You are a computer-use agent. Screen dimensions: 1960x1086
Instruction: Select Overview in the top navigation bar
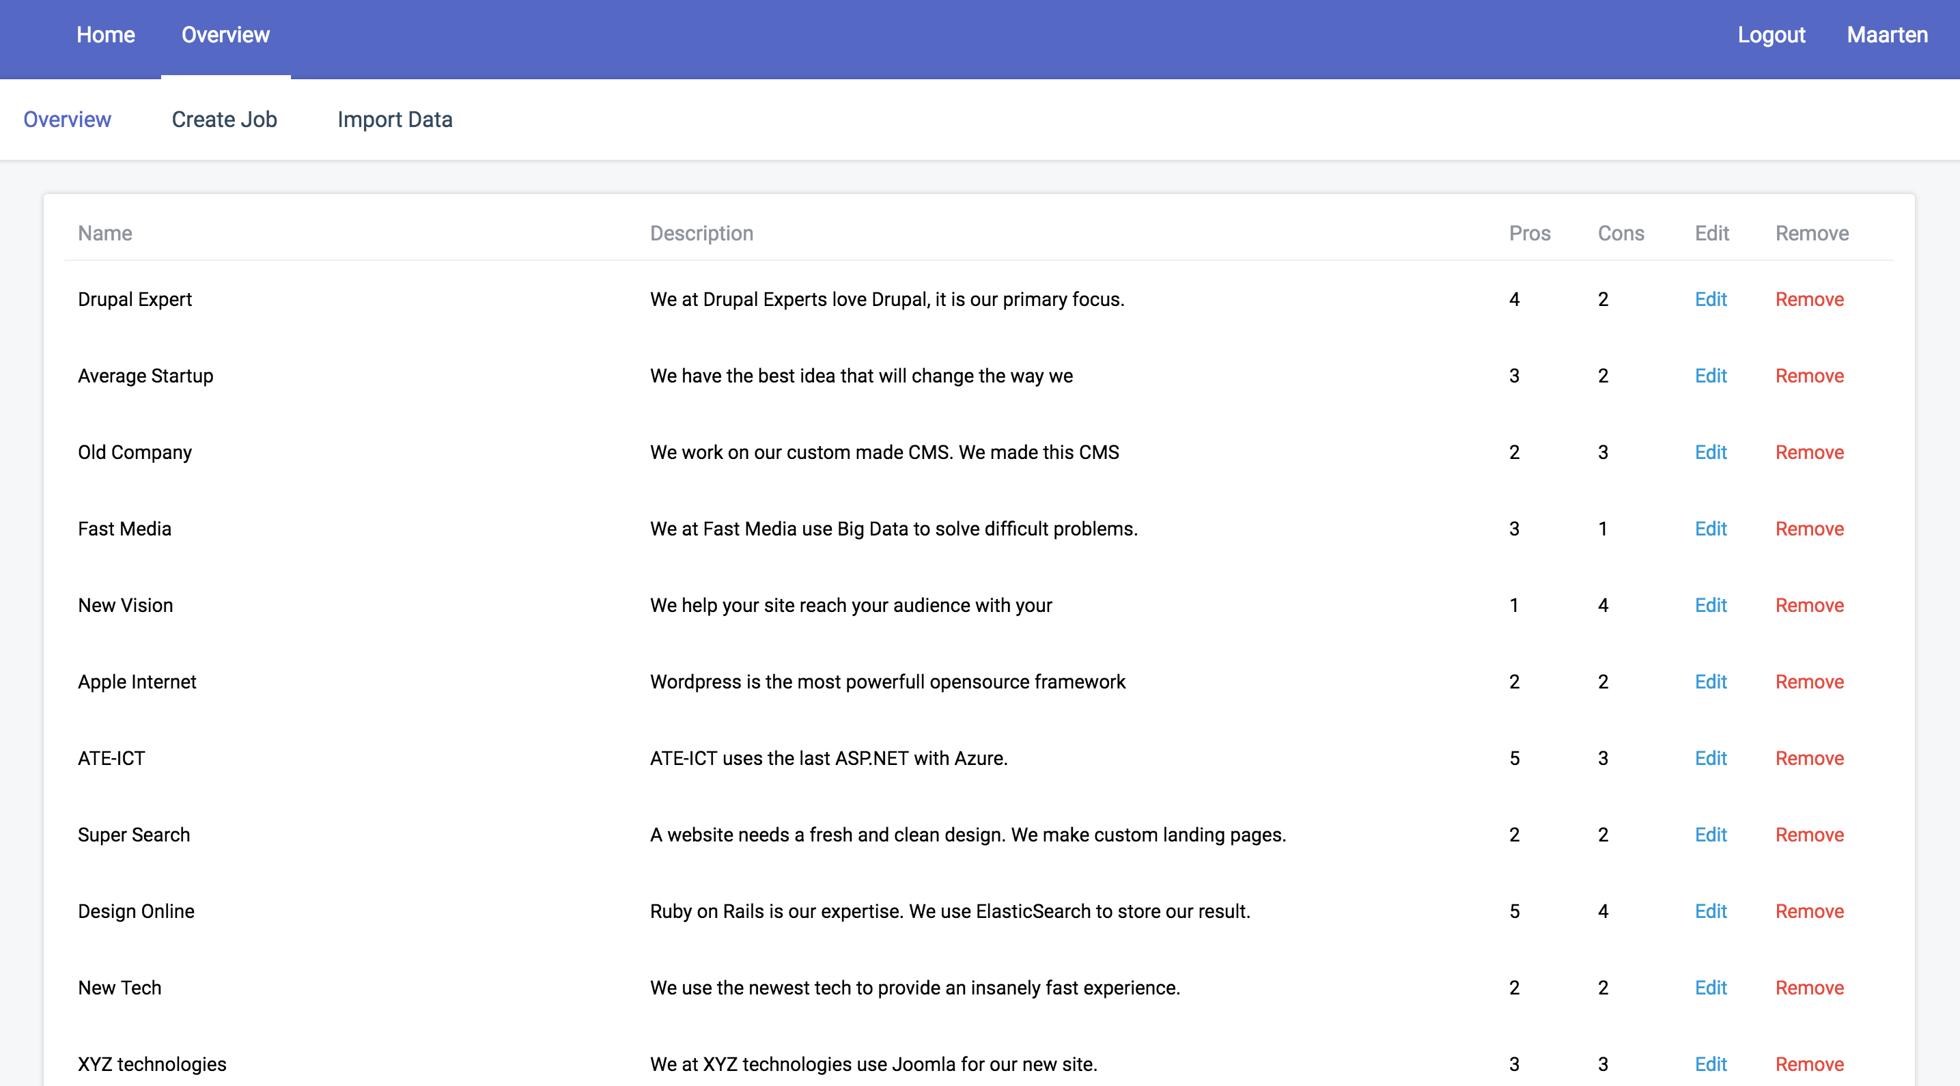225,35
